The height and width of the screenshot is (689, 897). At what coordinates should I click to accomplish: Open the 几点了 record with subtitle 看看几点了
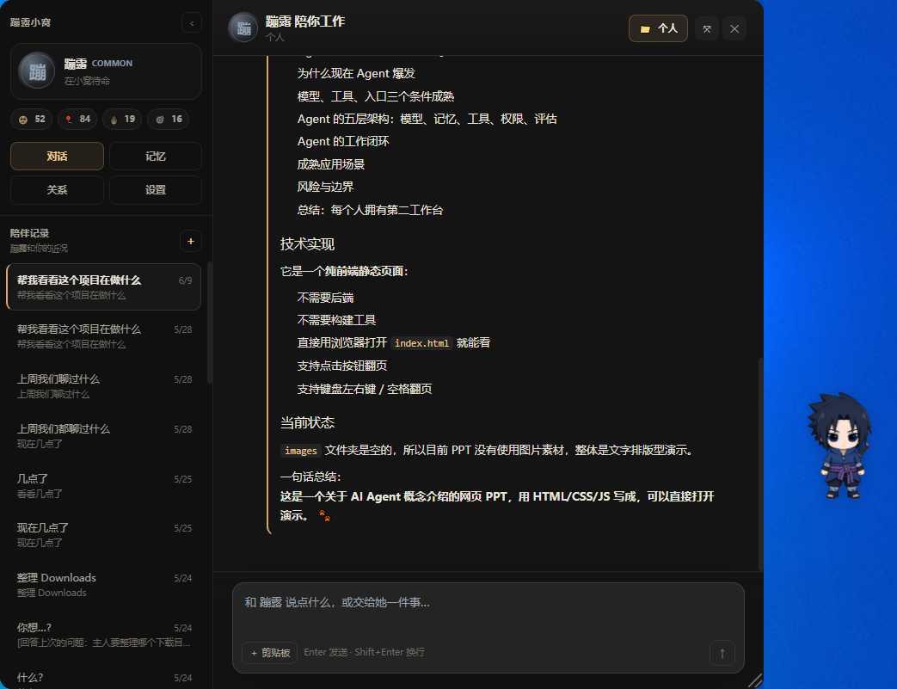103,486
